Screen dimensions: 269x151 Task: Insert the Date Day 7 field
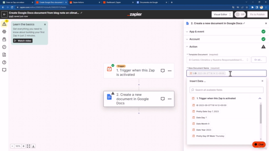200,117
